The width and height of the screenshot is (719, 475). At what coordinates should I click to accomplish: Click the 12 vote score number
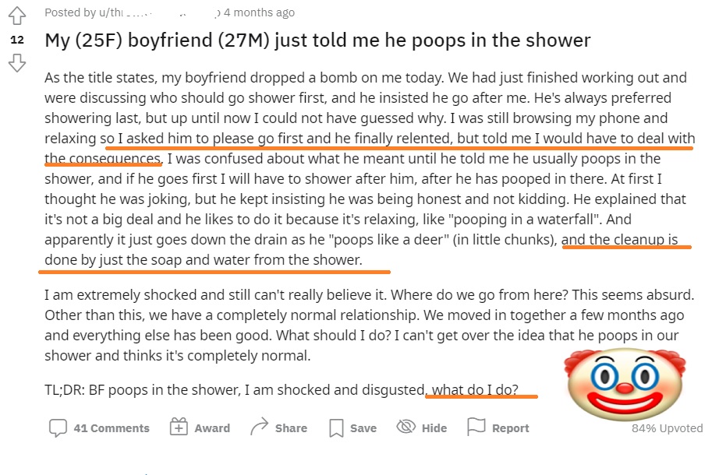(x=17, y=40)
